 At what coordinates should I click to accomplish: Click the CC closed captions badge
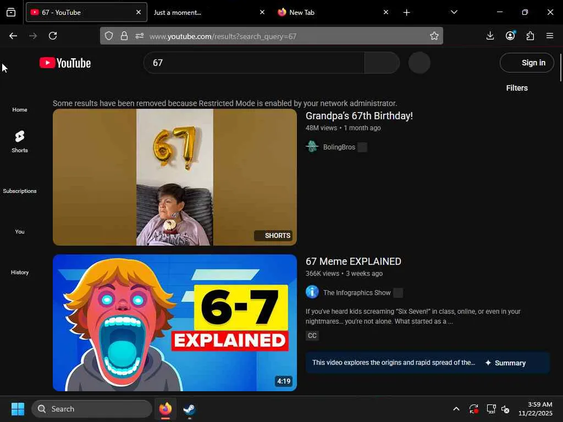[312, 336]
